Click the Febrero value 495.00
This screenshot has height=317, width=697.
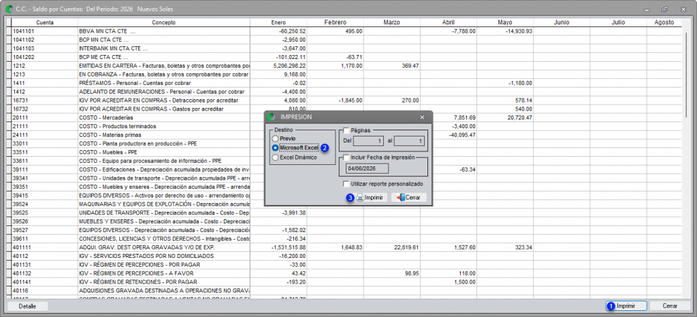[x=335, y=31]
